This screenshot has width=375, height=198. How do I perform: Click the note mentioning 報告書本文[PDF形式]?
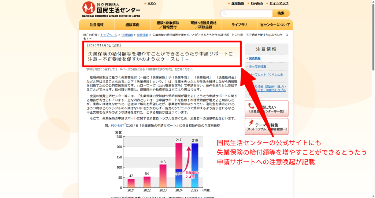point(140,69)
